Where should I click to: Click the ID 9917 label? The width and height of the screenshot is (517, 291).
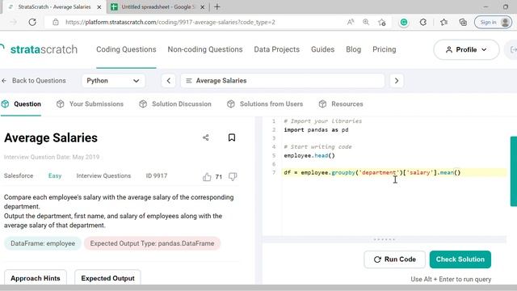click(x=156, y=176)
